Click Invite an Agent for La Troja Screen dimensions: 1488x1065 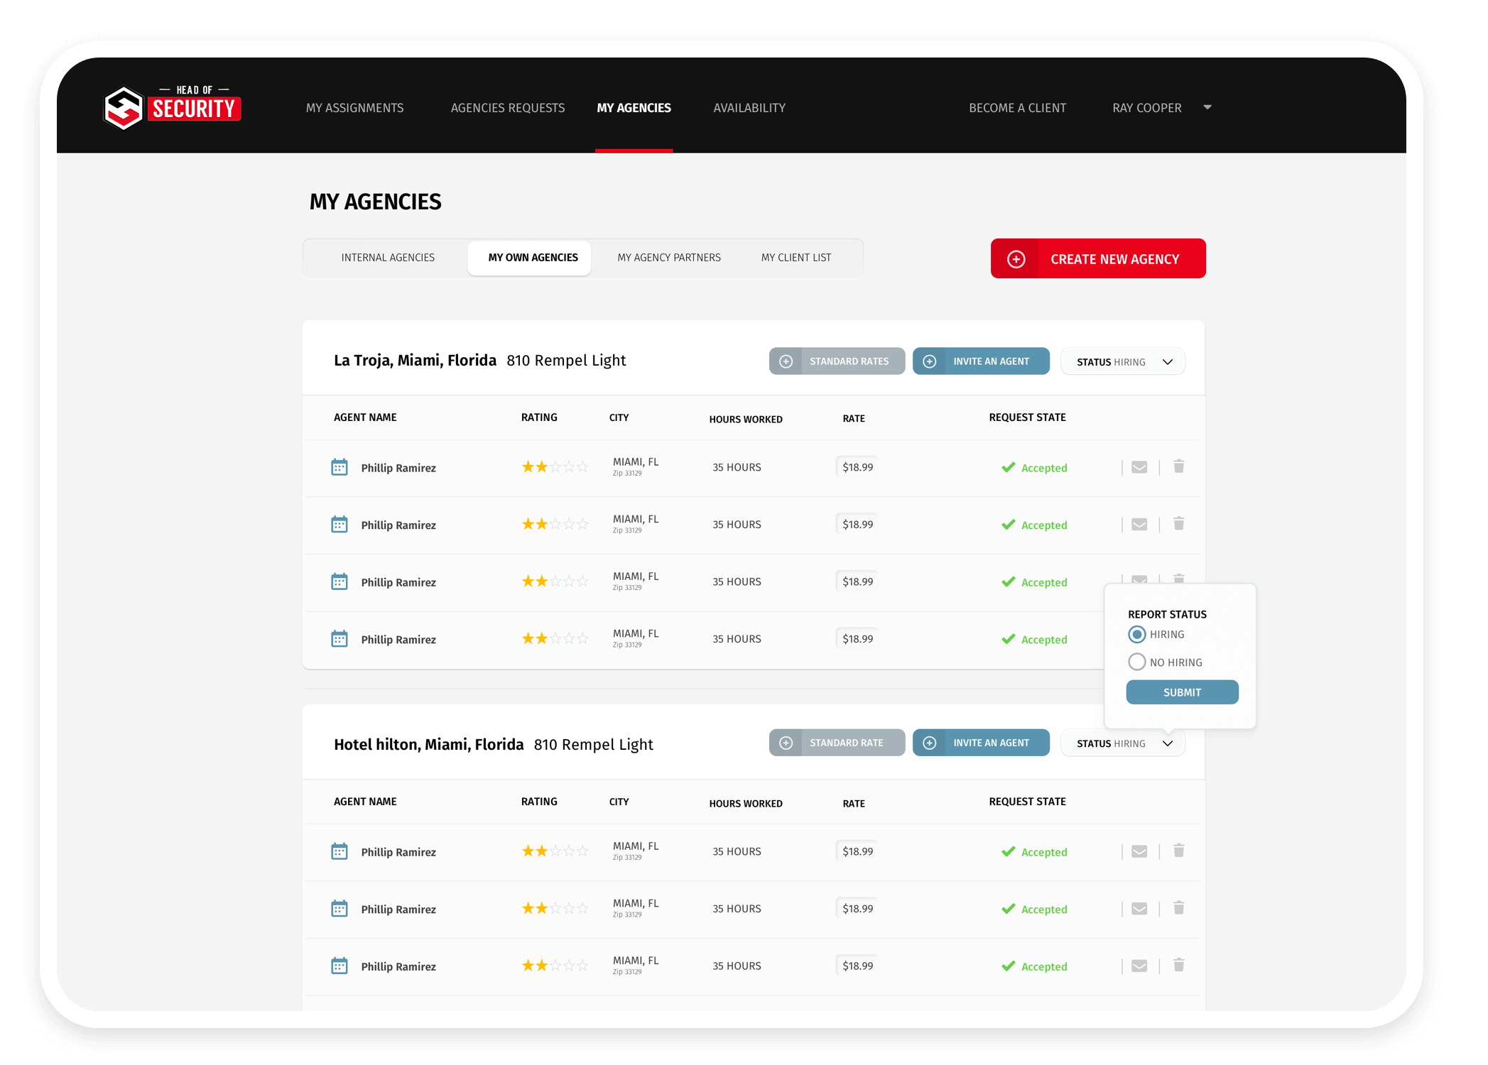click(x=981, y=361)
